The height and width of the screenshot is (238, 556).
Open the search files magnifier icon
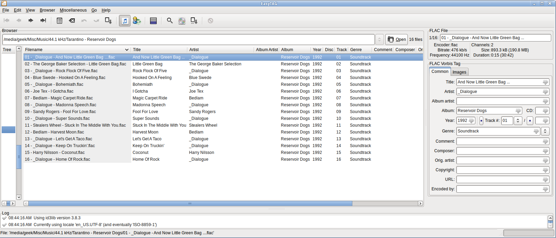point(170,21)
